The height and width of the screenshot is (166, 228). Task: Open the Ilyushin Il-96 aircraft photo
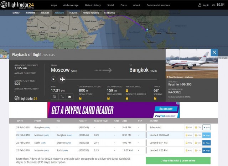[x=192, y=64]
